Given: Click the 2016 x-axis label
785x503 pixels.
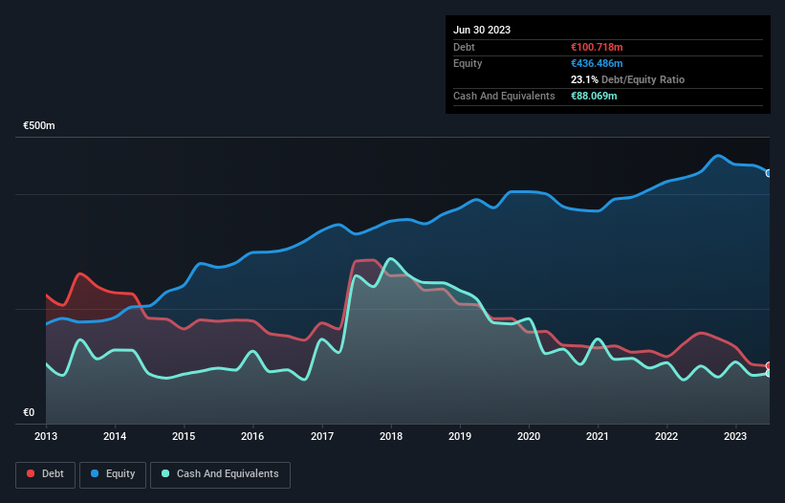Looking at the screenshot, I should [x=252, y=436].
